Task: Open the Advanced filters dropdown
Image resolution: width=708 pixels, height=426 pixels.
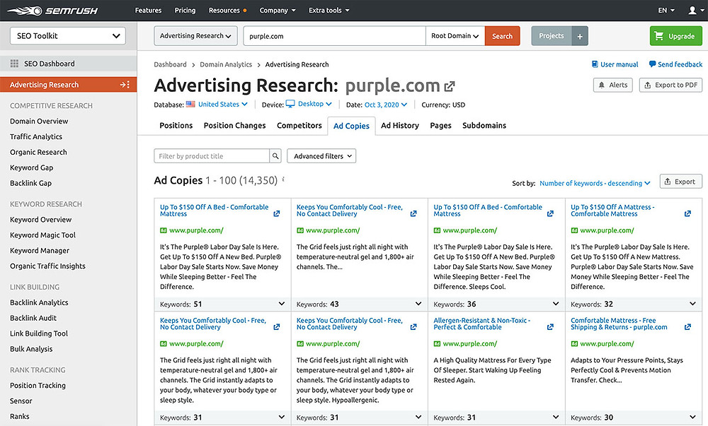Action: tap(321, 156)
